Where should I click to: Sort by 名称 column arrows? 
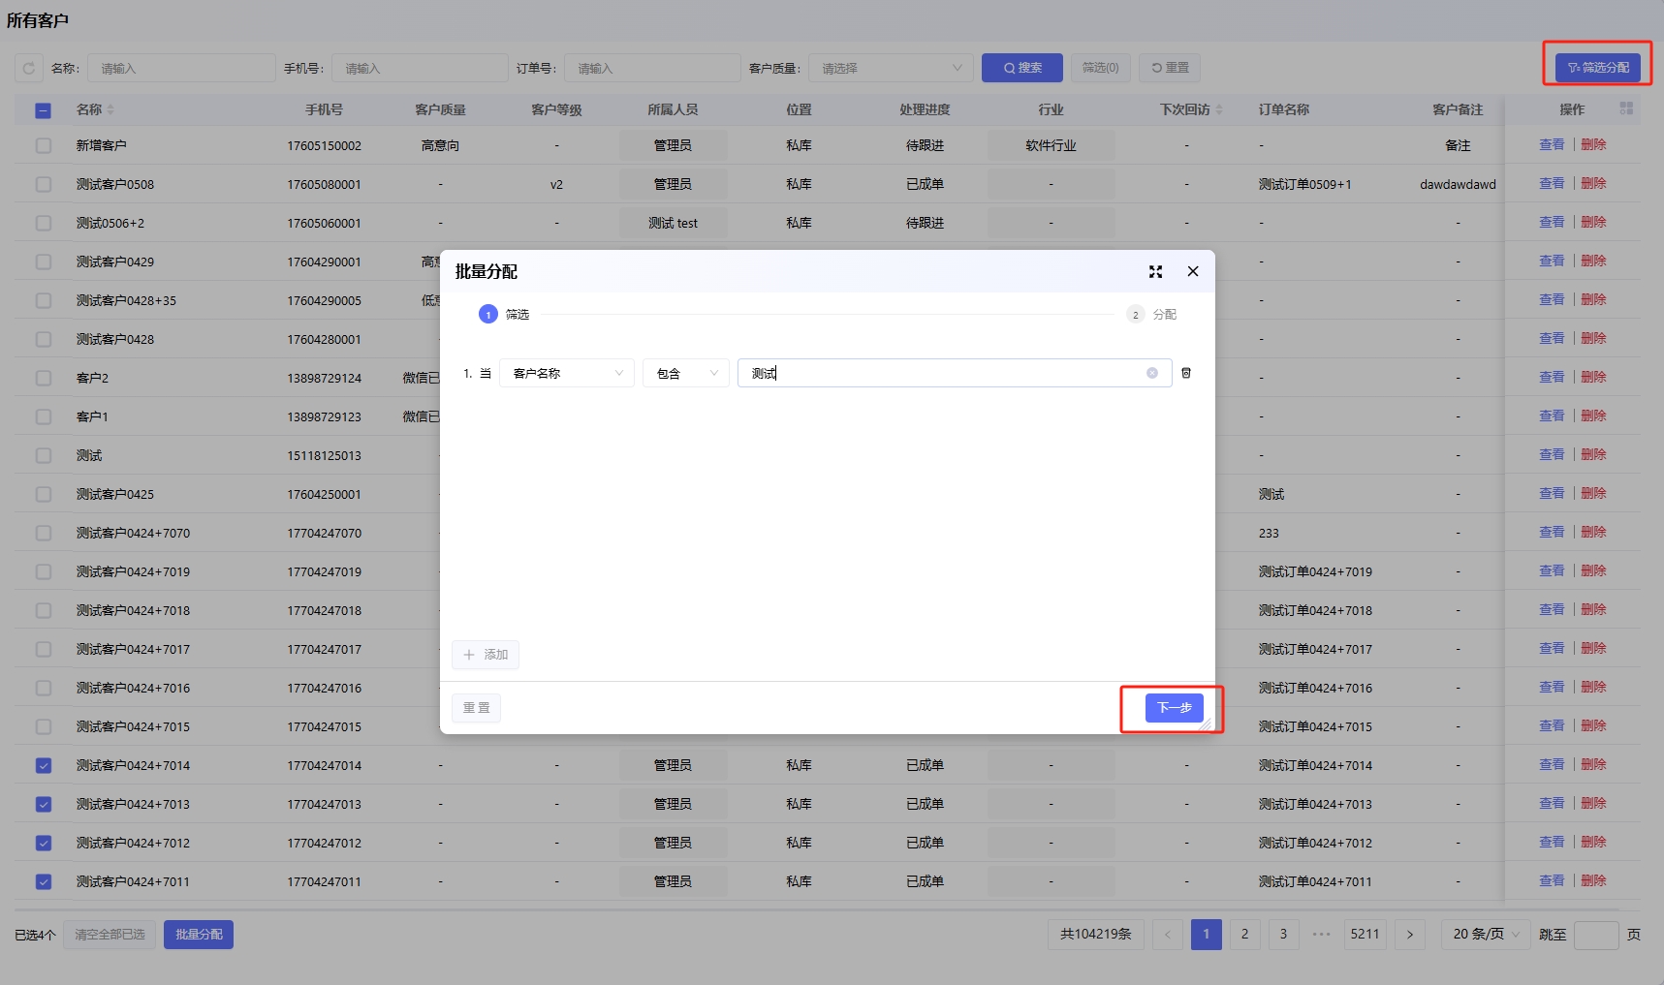[110, 109]
